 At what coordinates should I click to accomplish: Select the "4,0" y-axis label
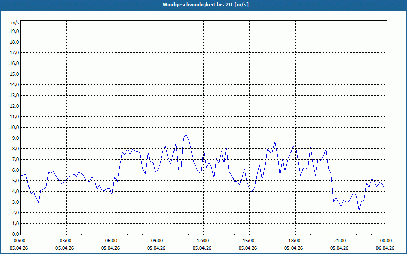[15, 192]
